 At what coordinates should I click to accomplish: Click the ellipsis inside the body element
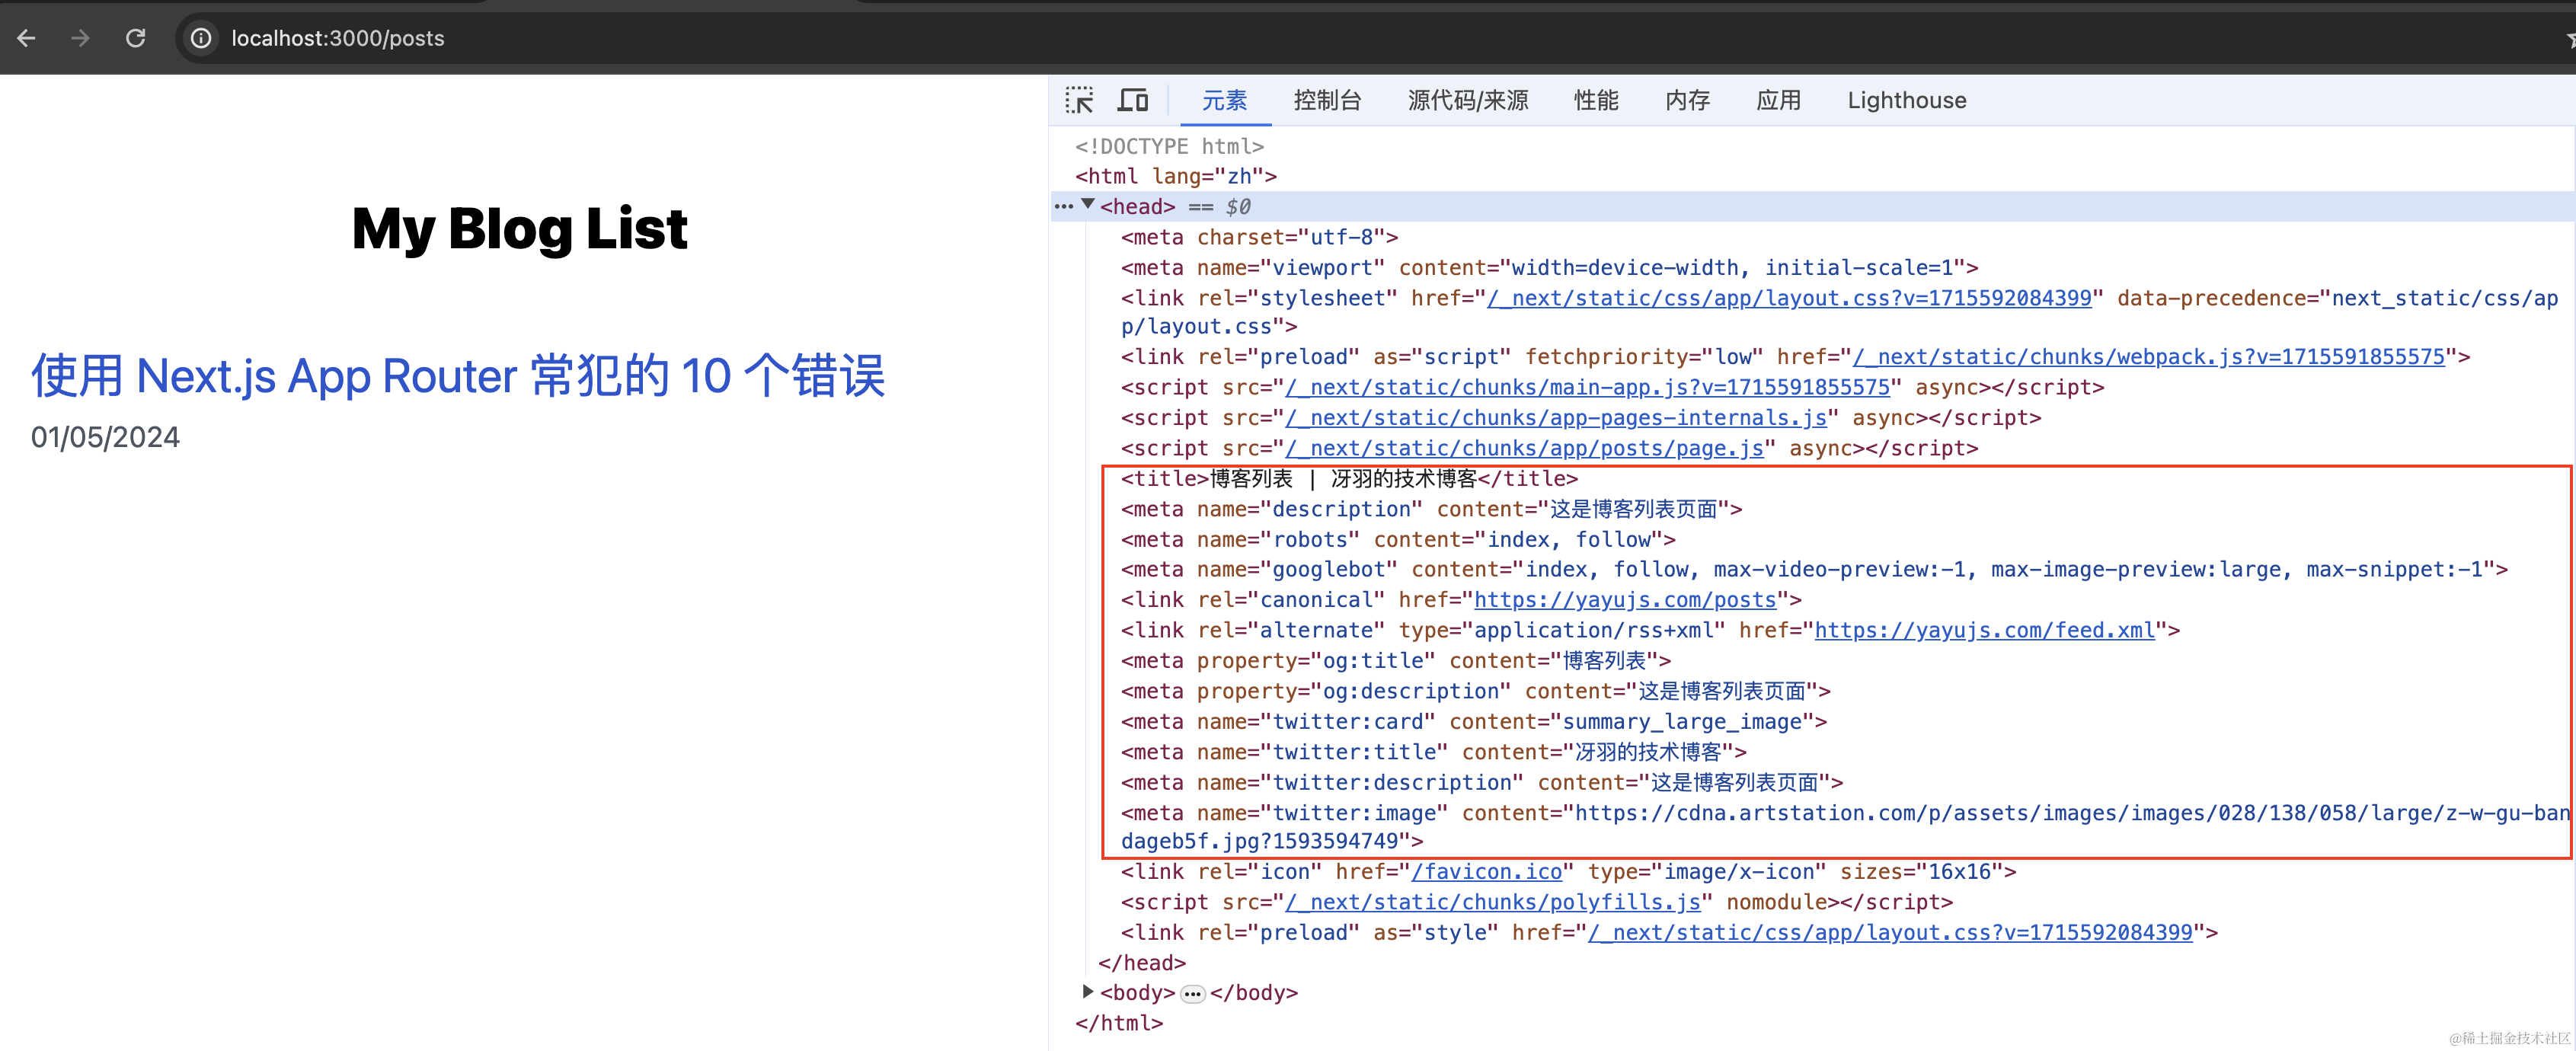[x=1192, y=992]
